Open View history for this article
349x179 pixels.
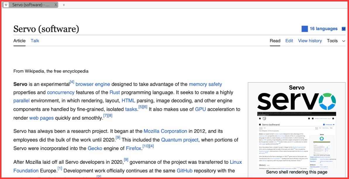tap(310, 41)
